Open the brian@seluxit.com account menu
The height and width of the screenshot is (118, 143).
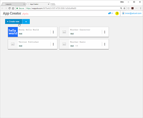pyautogui.click(x=132, y=13)
